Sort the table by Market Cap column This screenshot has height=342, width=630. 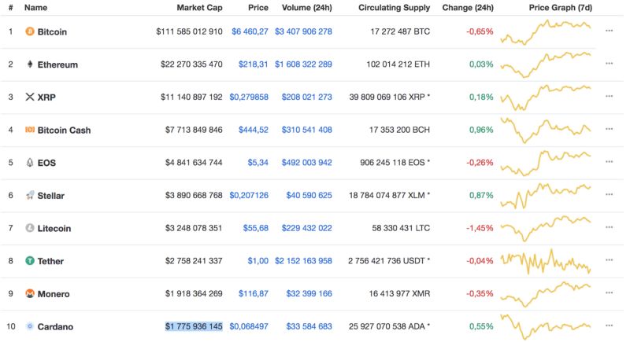click(x=199, y=8)
